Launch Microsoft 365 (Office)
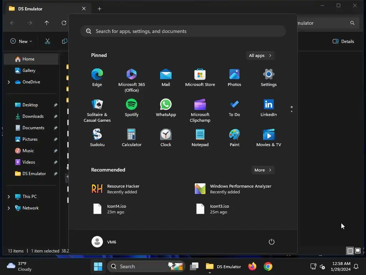 (132, 80)
